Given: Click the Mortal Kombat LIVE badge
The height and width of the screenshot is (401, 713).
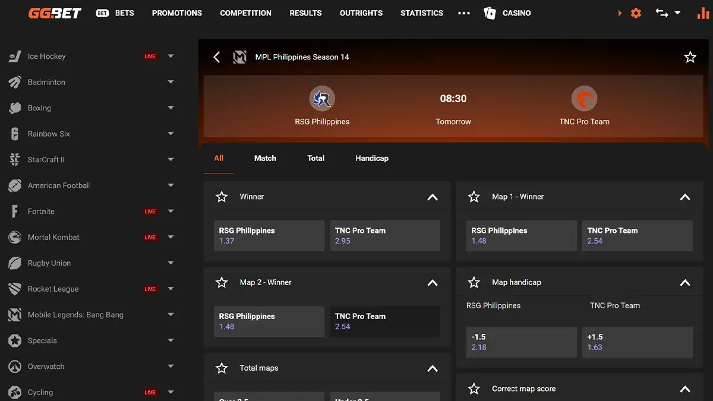Looking at the screenshot, I should [x=150, y=237].
